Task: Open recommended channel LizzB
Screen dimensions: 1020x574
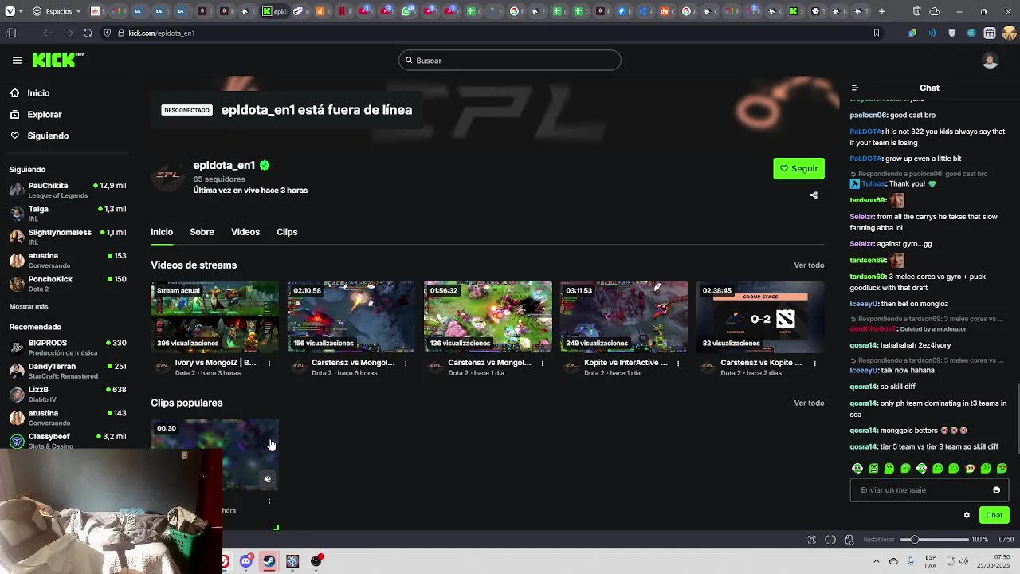Action: (69, 394)
